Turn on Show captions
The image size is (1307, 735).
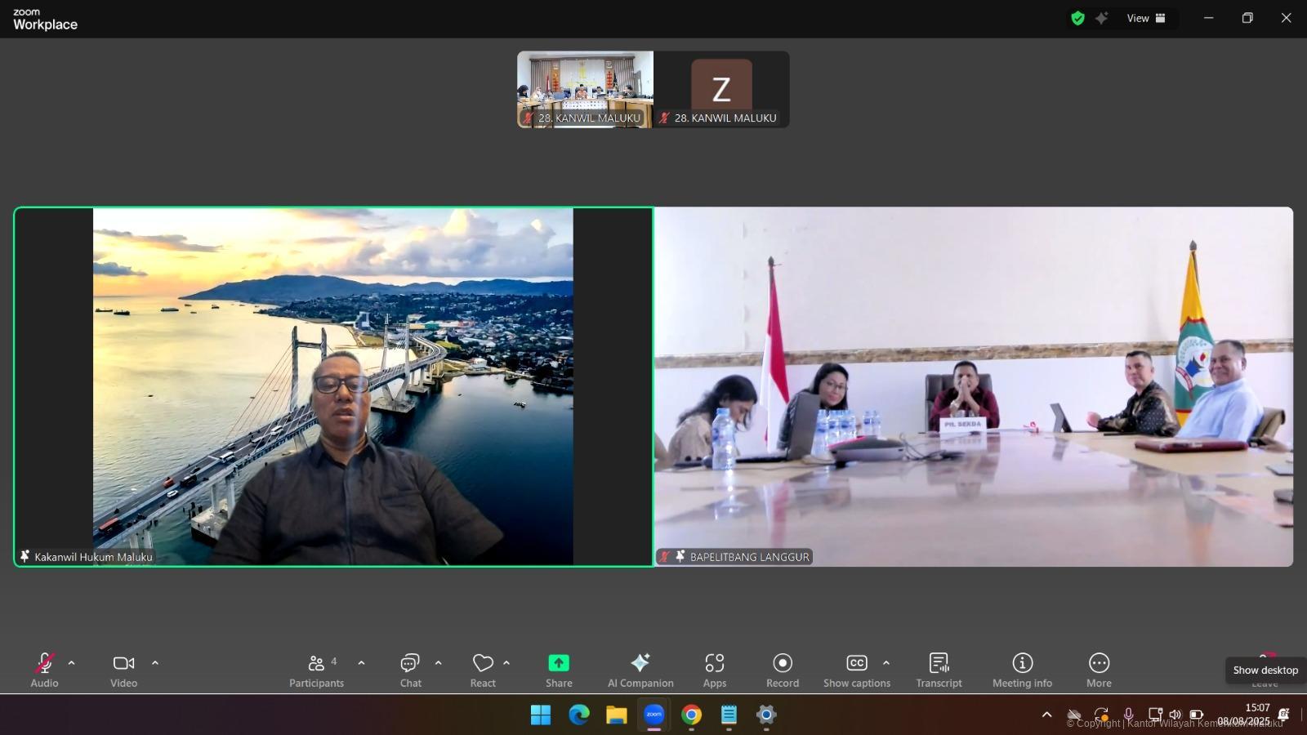[x=857, y=670]
